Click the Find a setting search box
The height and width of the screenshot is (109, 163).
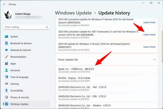(x=27, y=27)
